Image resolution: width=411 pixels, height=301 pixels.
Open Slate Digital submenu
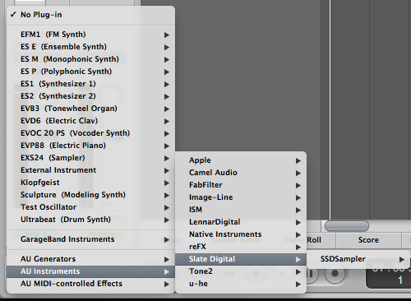coord(241,259)
